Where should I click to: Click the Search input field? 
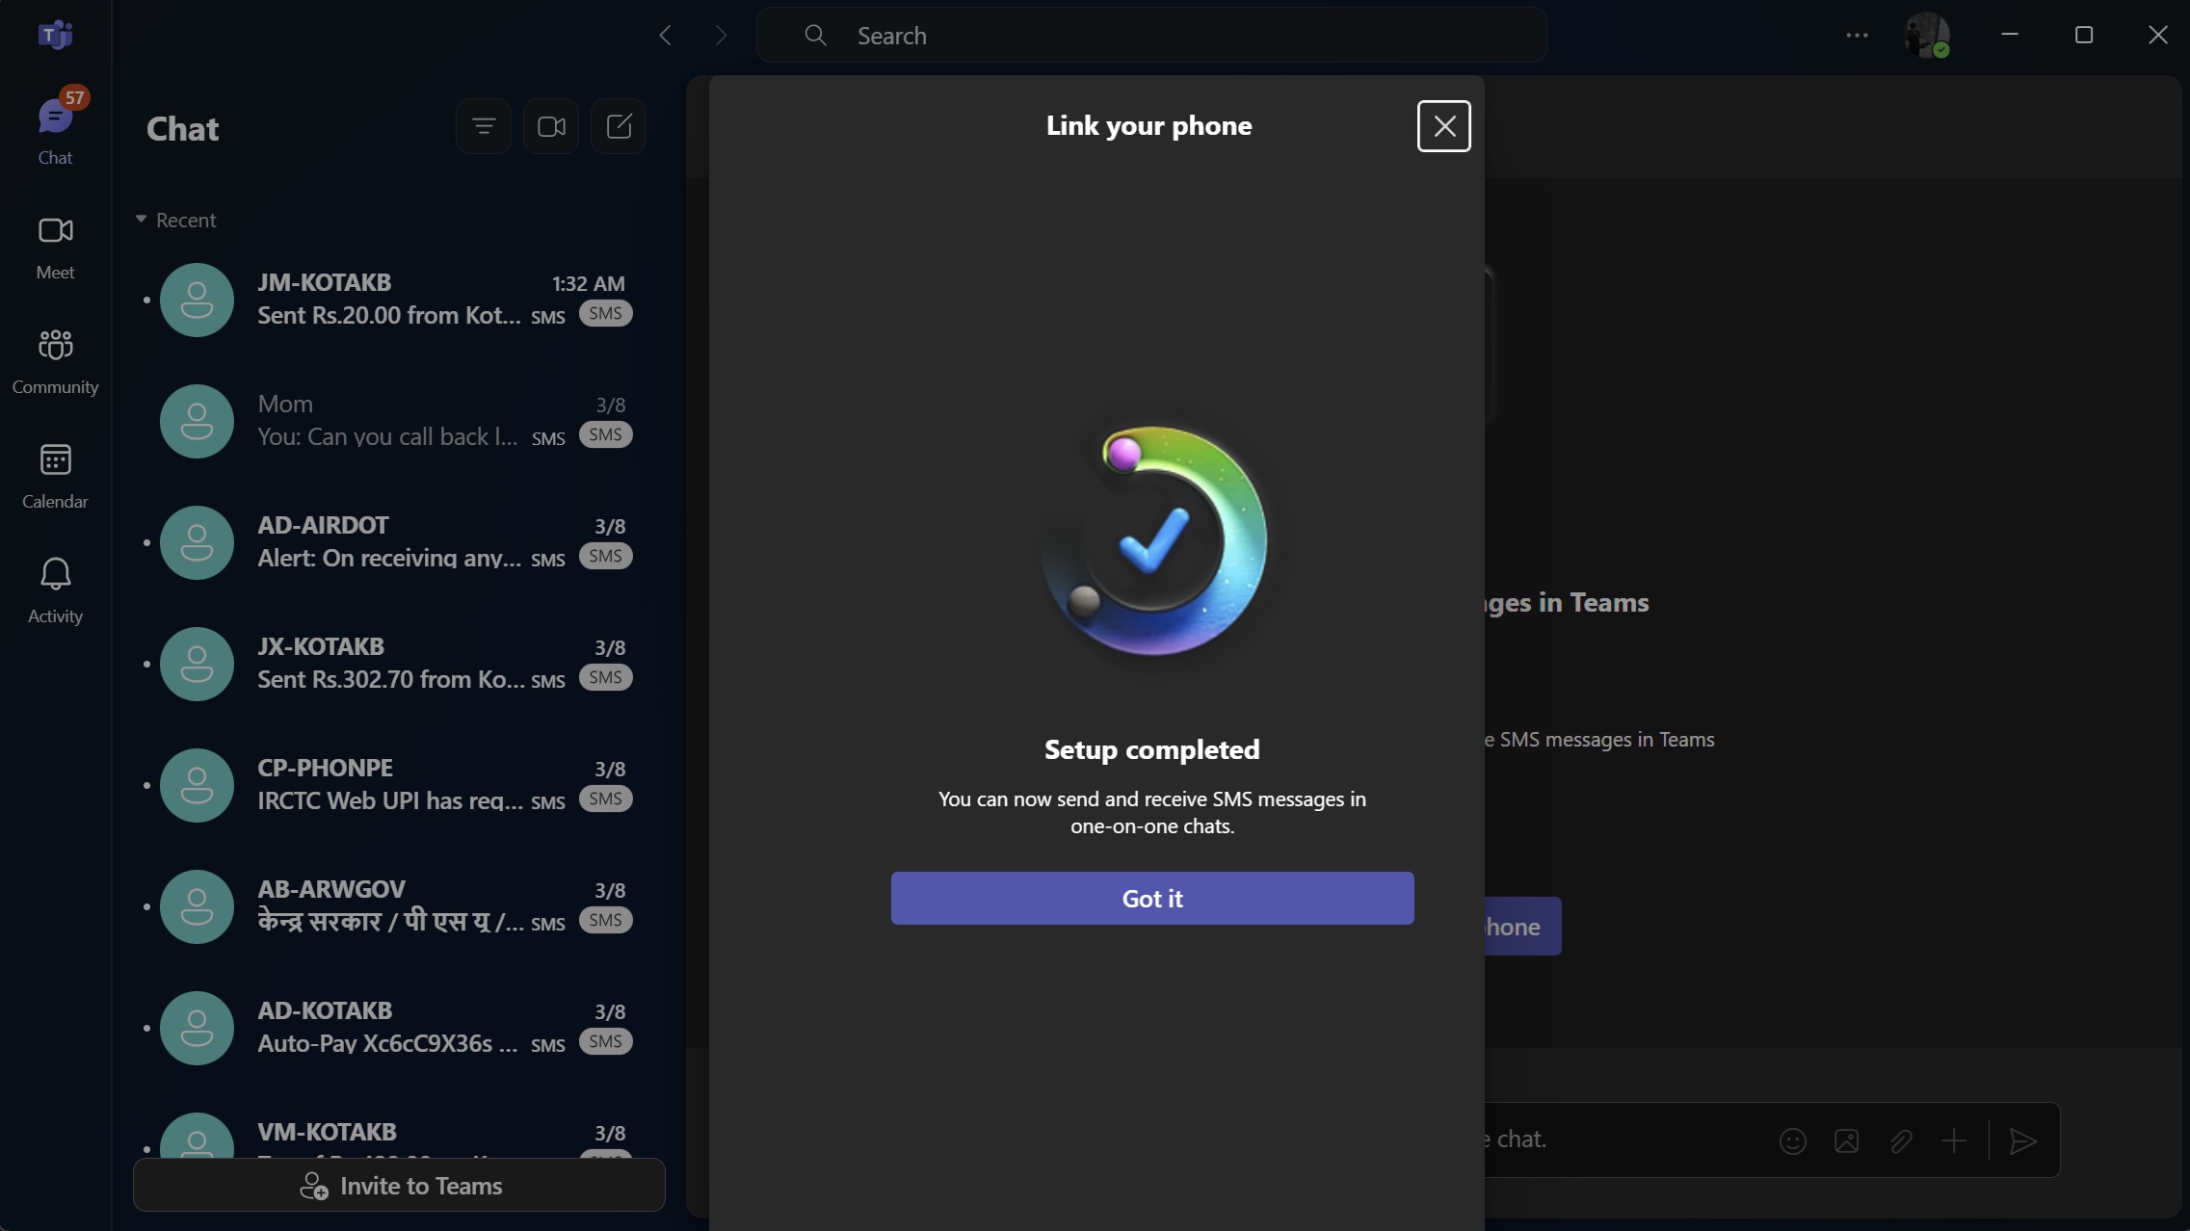(1151, 36)
